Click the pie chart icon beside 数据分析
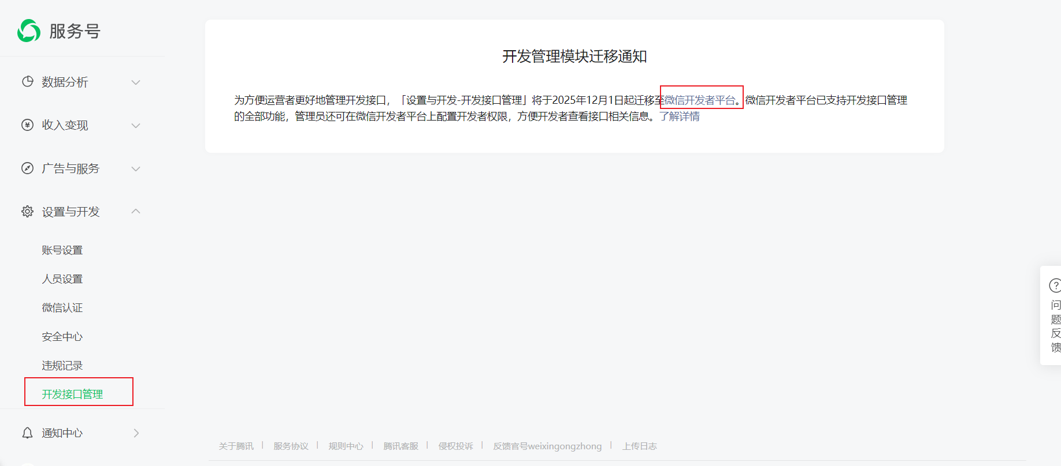This screenshot has width=1061, height=466. 27,82
